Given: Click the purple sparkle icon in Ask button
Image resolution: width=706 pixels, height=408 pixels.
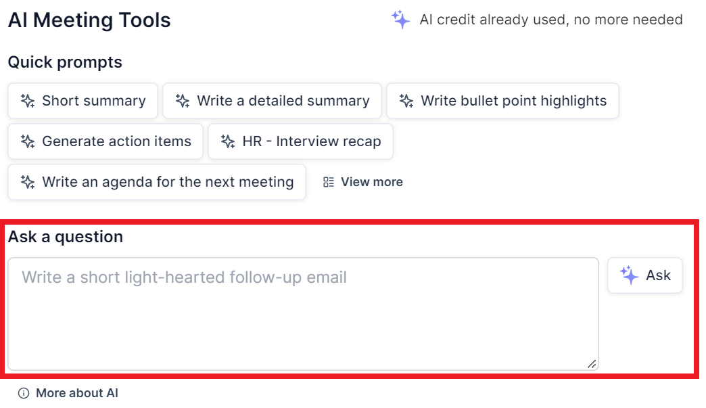Looking at the screenshot, I should click(x=630, y=275).
